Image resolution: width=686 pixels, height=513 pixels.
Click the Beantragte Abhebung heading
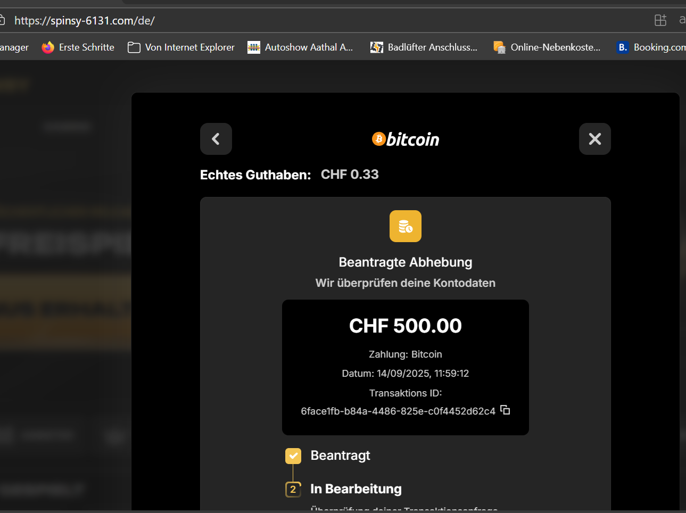[405, 262]
